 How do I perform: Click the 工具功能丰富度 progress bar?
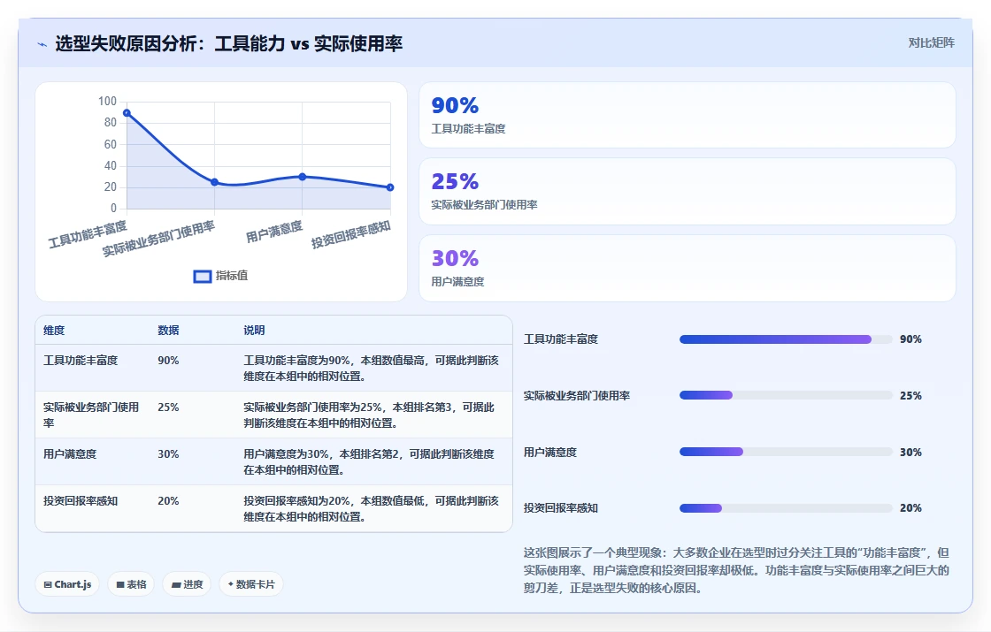(x=786, y=339)
